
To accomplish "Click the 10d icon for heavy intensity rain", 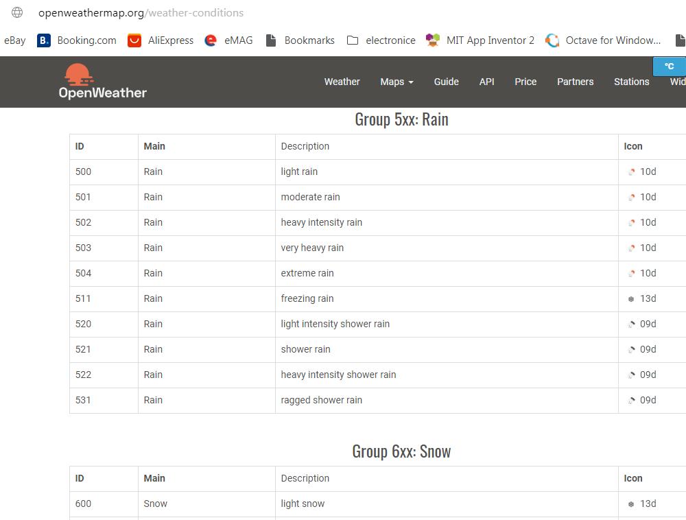I will [631, 222].
